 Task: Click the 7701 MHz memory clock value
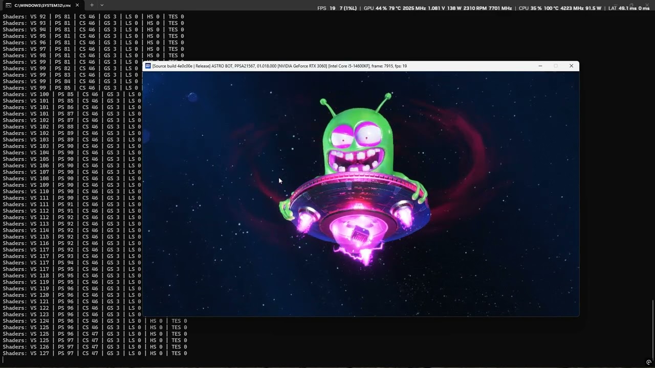pyautogui.click(x=499, y=8)
